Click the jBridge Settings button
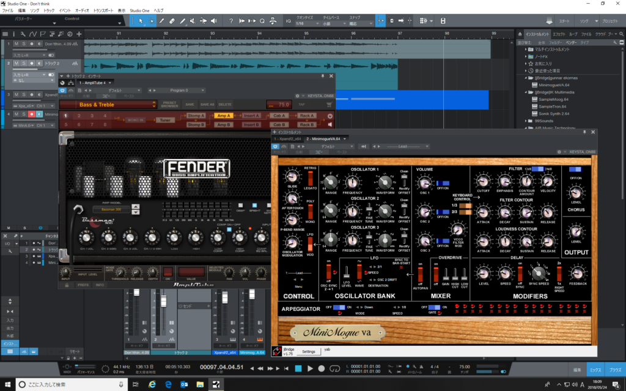Screen dimensions: 626x391 coord(308,351)
